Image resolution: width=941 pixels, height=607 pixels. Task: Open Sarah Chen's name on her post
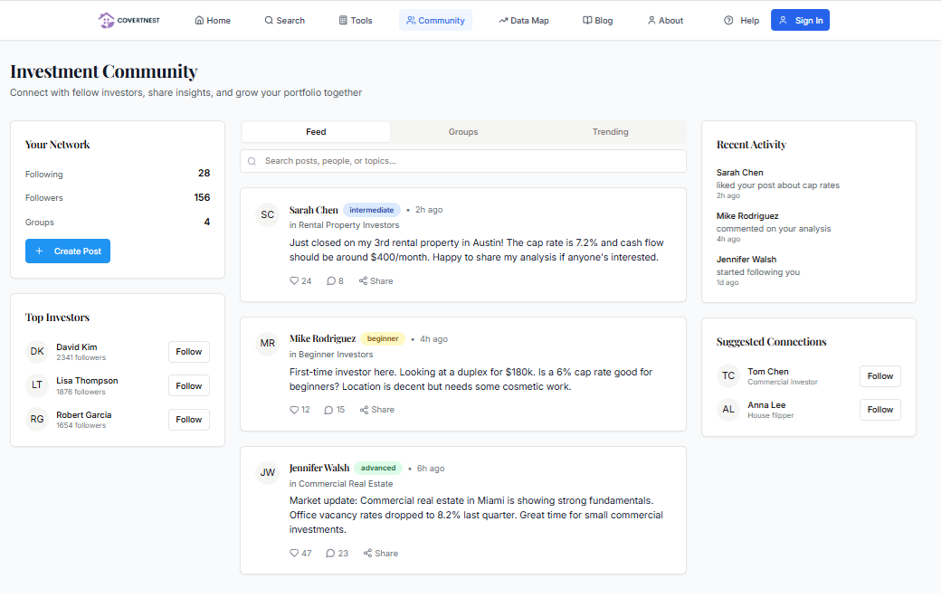313,210
